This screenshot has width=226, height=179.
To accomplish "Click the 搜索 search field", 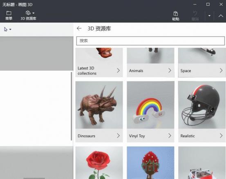I will [x=150, y=41].
